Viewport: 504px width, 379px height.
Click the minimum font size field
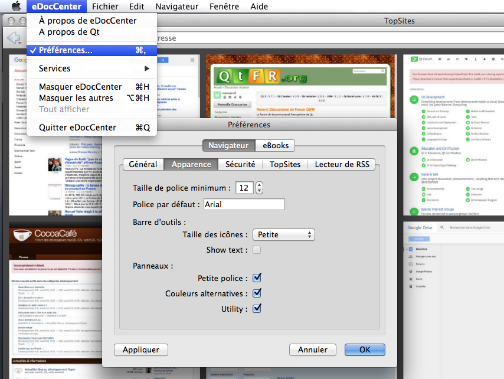point(244,188)
